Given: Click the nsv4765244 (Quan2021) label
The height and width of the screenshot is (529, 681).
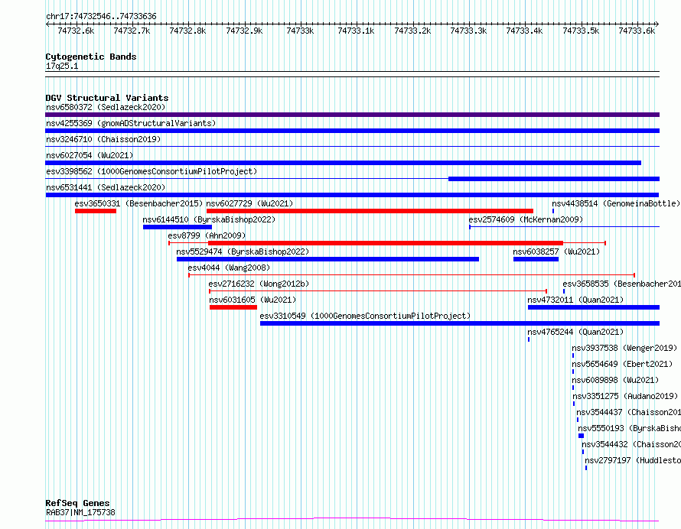Looking at the screenshot, I should tap(575, 332).
